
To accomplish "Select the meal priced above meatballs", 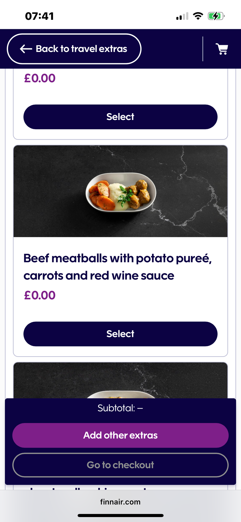I will (121, 117).
